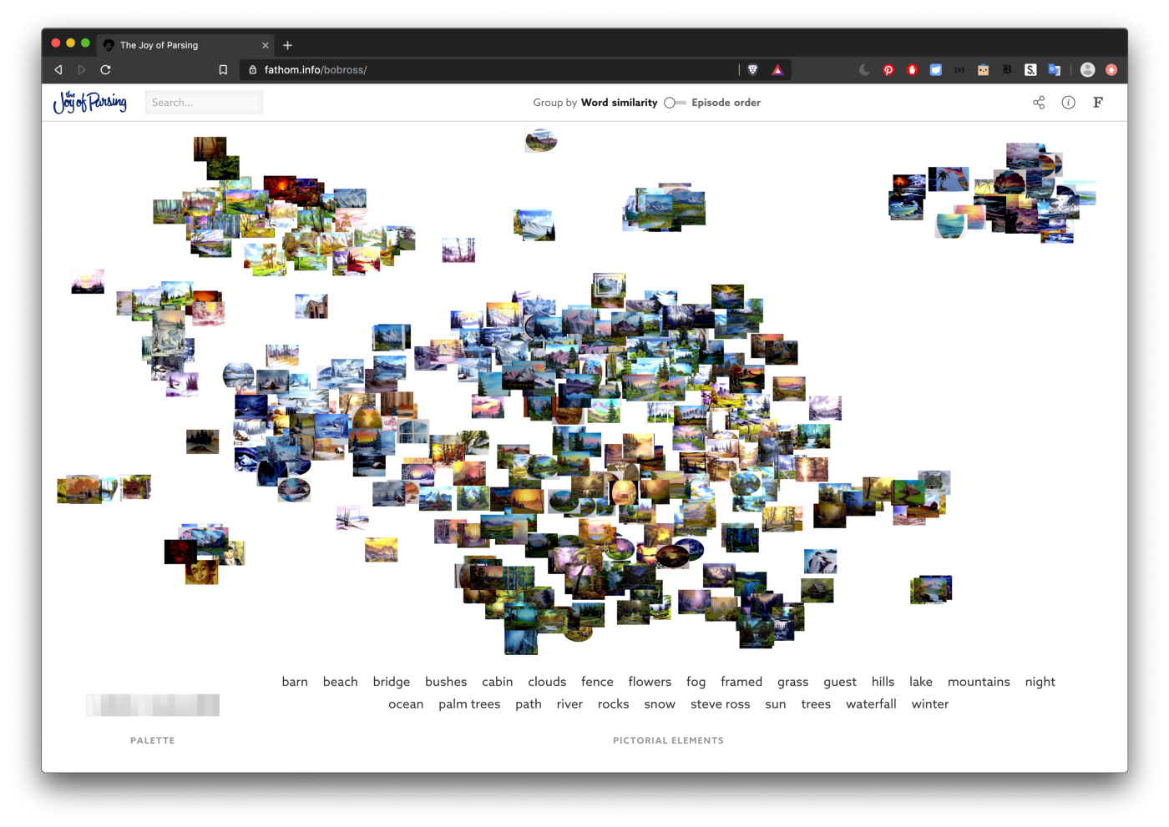The image size is (1169, 827).
Task: Click the Brave Shields lion icon
Action: coord(753,70)
